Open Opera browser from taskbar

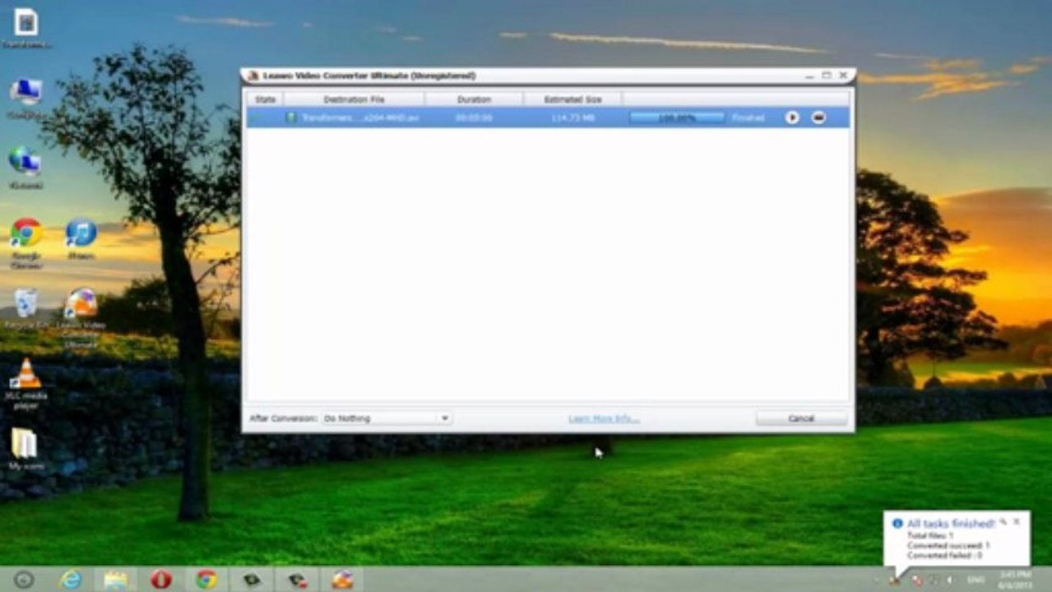pyautogui.click(x=161, y=580)
